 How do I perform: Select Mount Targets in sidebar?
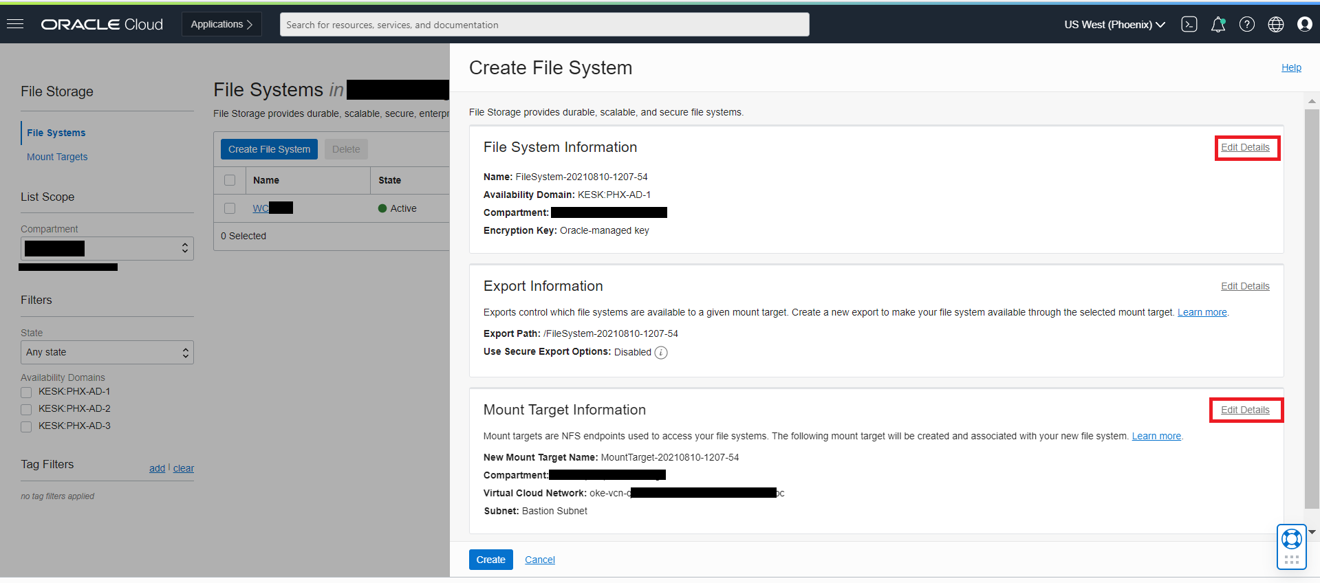pos(57,157)
